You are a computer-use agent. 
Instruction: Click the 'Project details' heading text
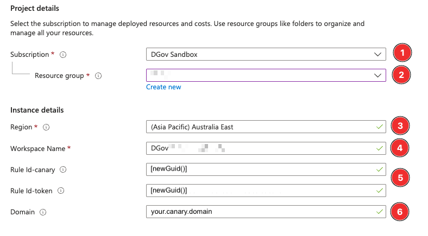point(35,9)
